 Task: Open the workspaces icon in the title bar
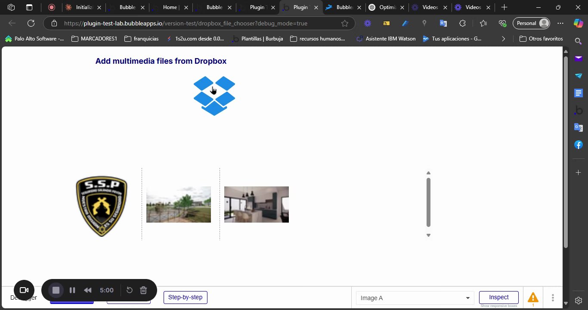[x=11, y=7]
